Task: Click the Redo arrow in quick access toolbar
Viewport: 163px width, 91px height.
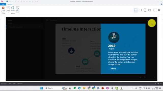Action: pos(12,2)
